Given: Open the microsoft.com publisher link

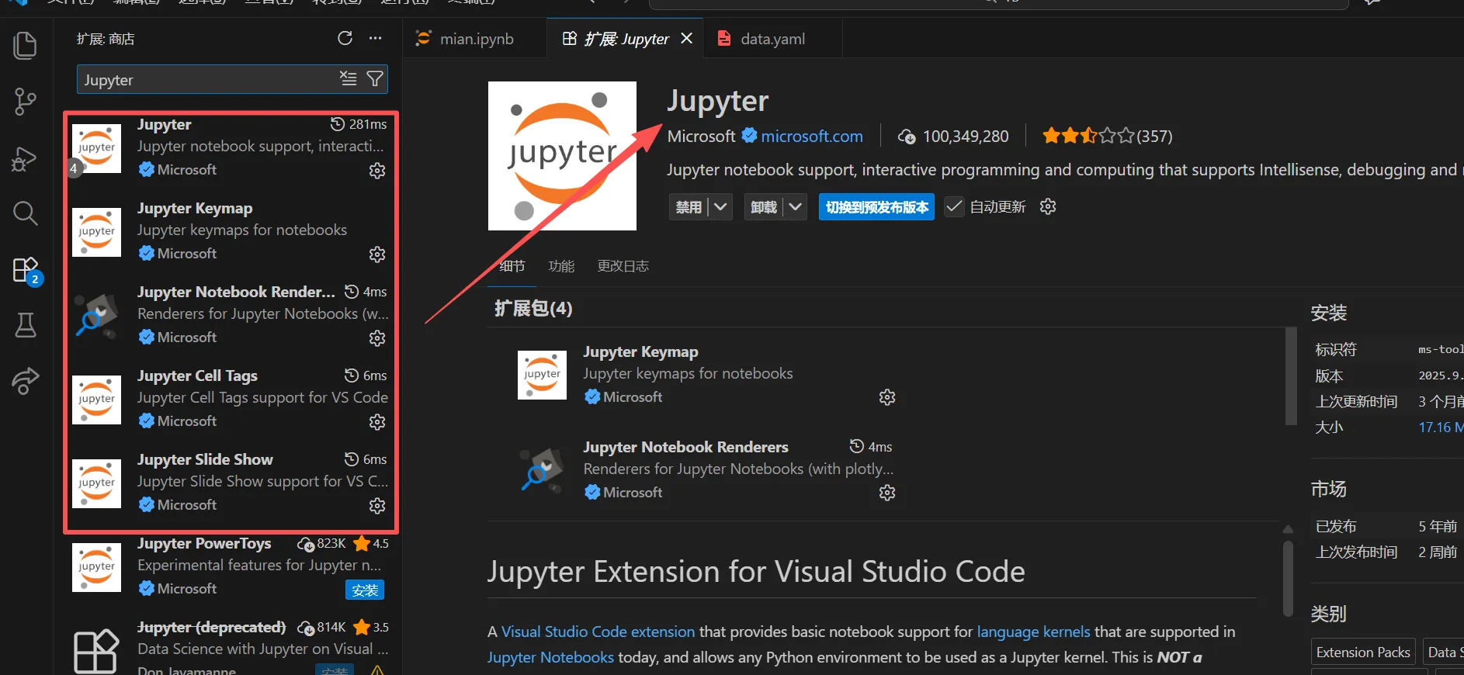Looking at the screenshot, I should click(x=811, y=137).
